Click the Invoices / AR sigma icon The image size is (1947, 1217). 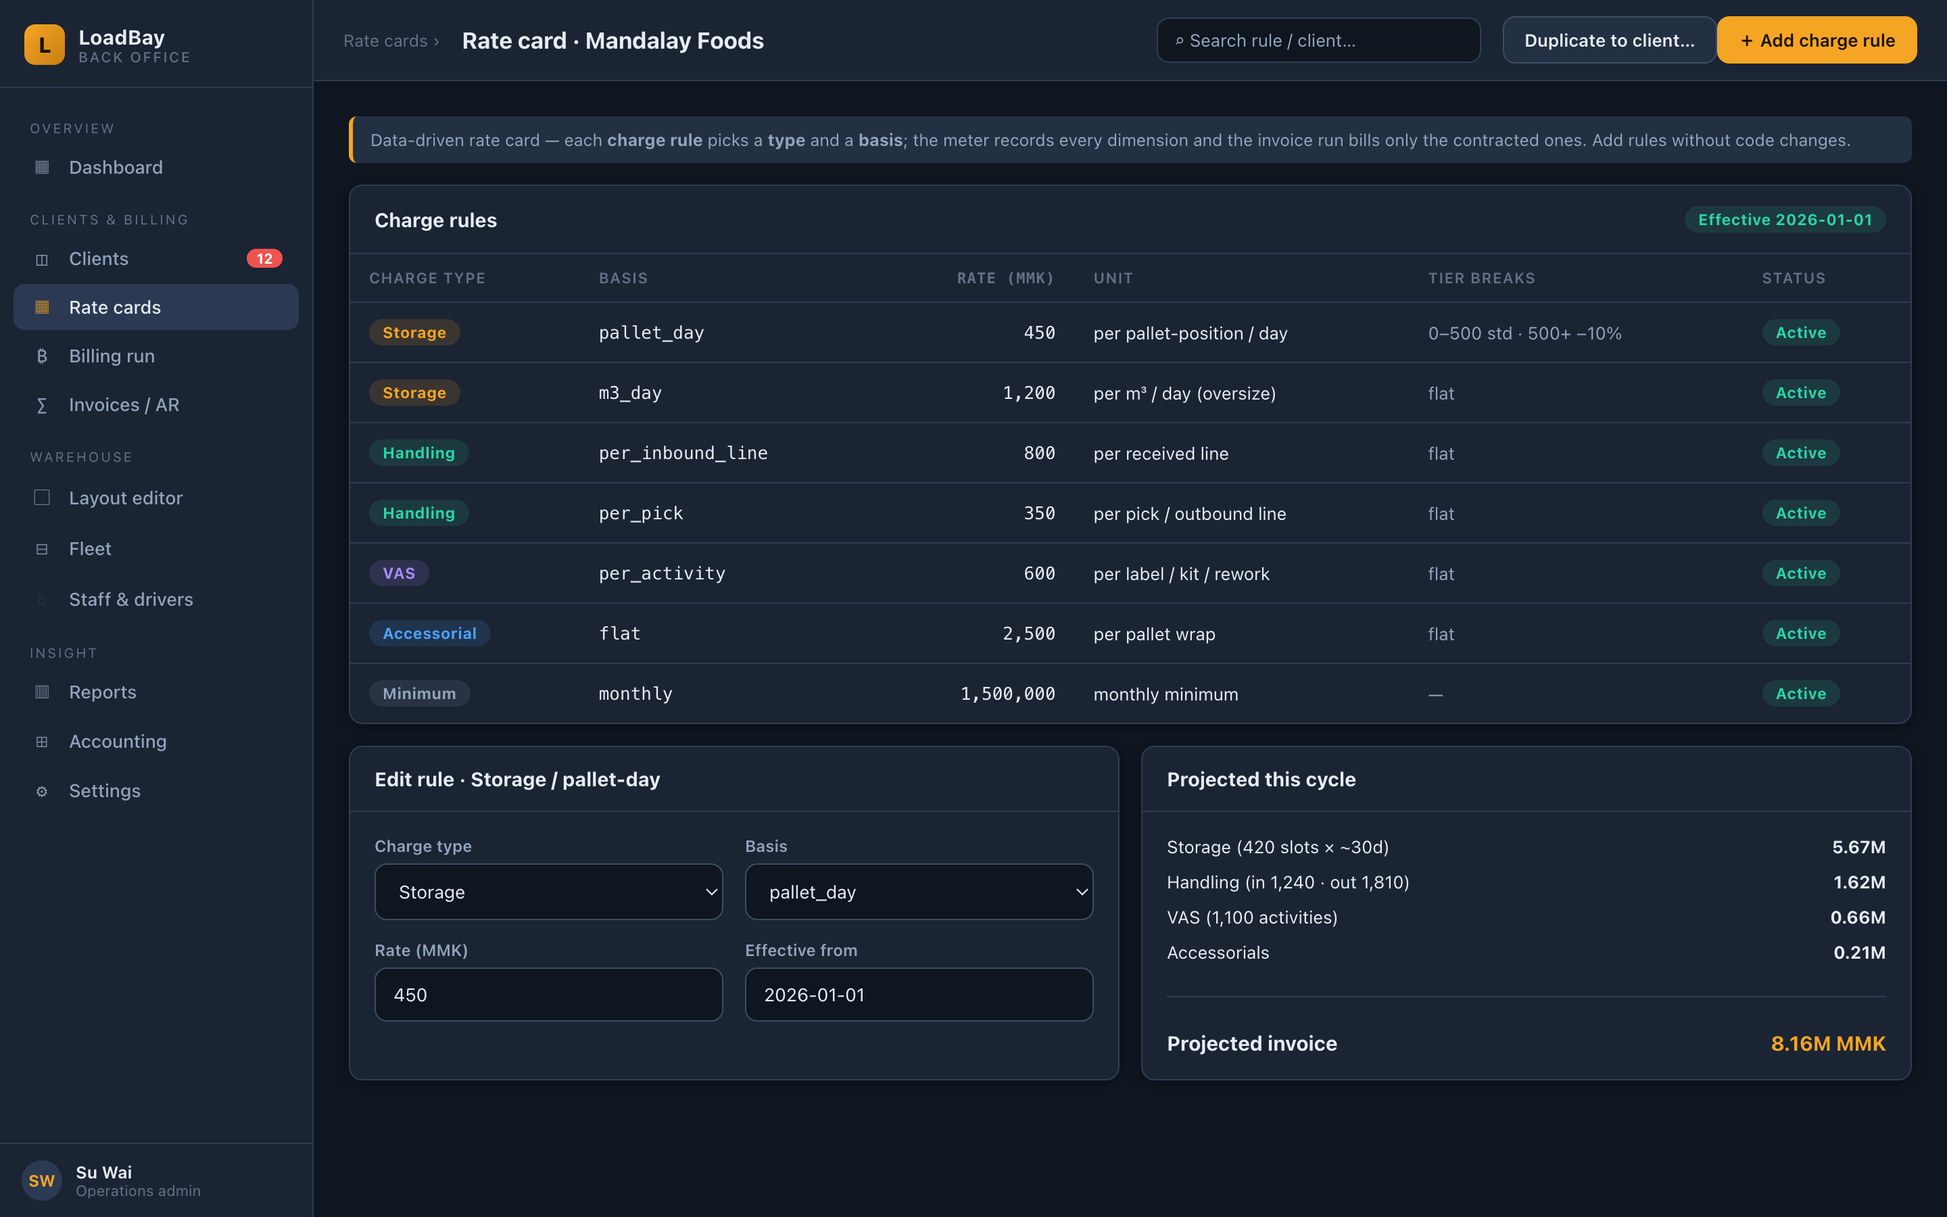42,405
